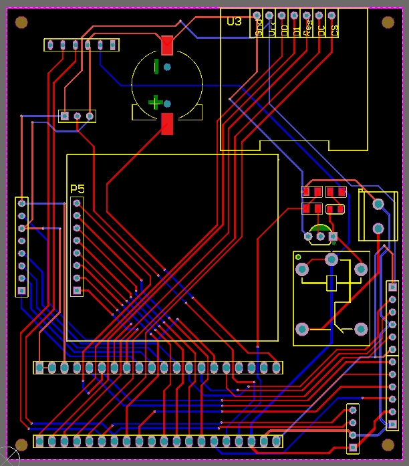The height and width of the screenshot is (466, 409).
Task: Select the rounded-outline SMD component near transistor
Action: (x=335, y=209)
